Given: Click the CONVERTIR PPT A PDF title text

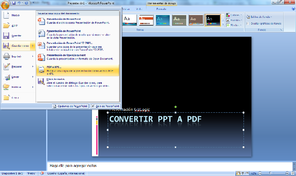Looking at the screenshot, I should [x=155, y=119].
